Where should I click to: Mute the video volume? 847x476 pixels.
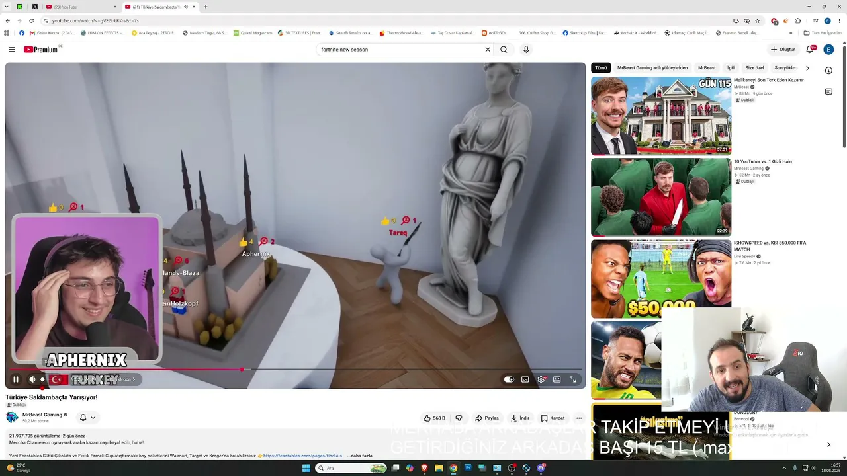pyautogui.click(x=32, y=379)
